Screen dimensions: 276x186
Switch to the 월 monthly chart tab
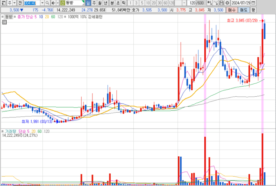click(x=100, y=3)
